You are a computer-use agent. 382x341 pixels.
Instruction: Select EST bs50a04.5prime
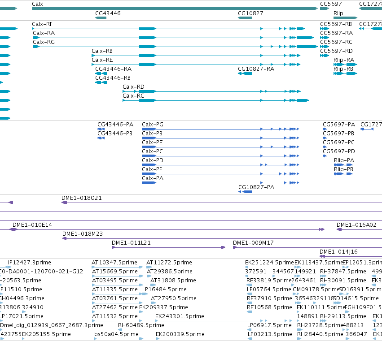tap(116, 334)
